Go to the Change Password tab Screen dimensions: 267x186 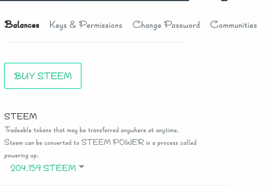click(166, 25)
